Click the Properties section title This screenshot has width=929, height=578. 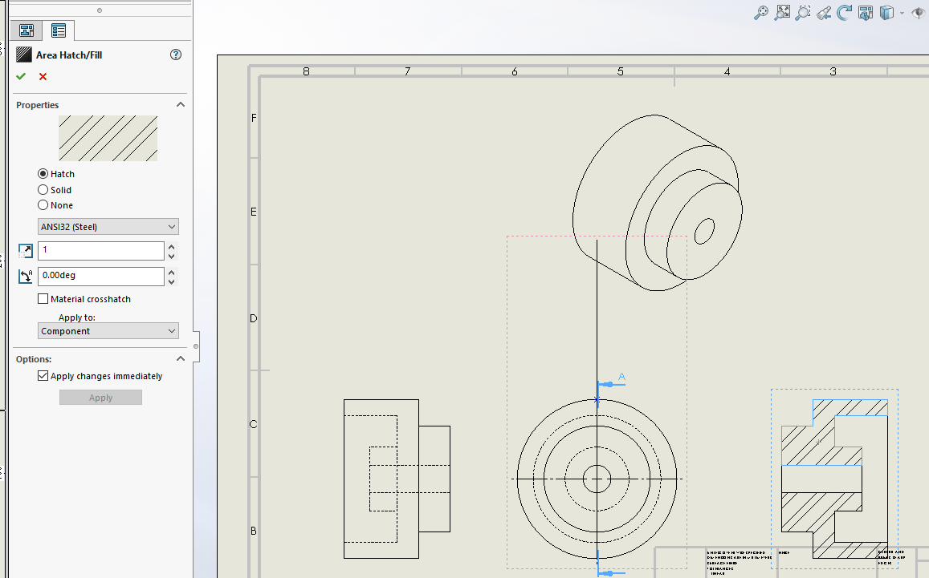(x=37, y=105)
